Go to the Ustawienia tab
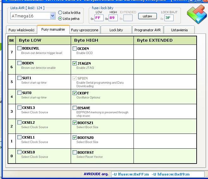The image size is (208, 179). click(179, 30)
